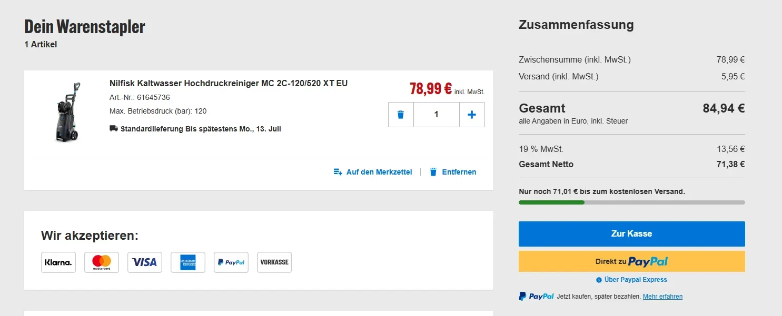
Task: Click the Mastercard payment icon
Action: click(x=102, y=262)
